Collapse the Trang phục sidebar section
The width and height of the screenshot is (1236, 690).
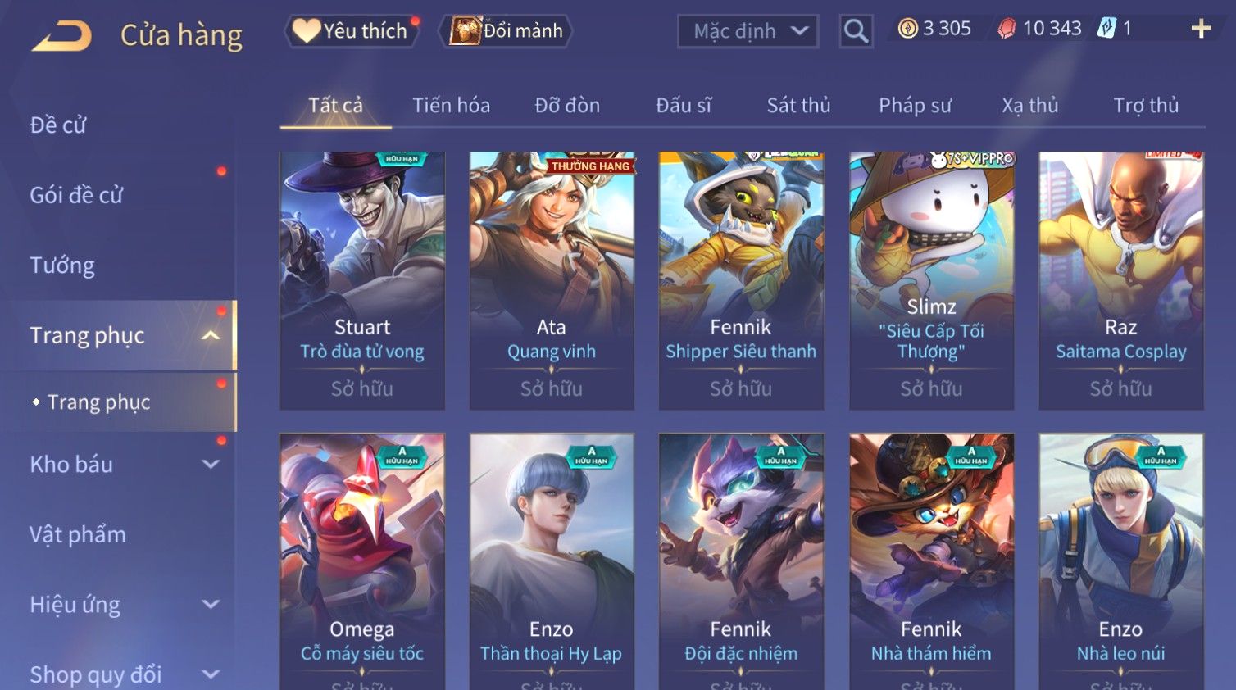(211, 335)
